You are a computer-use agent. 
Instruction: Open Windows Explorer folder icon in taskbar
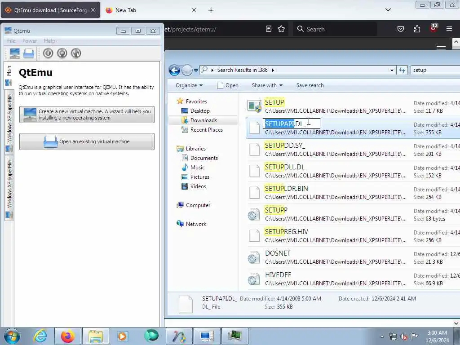coord(96,336)
